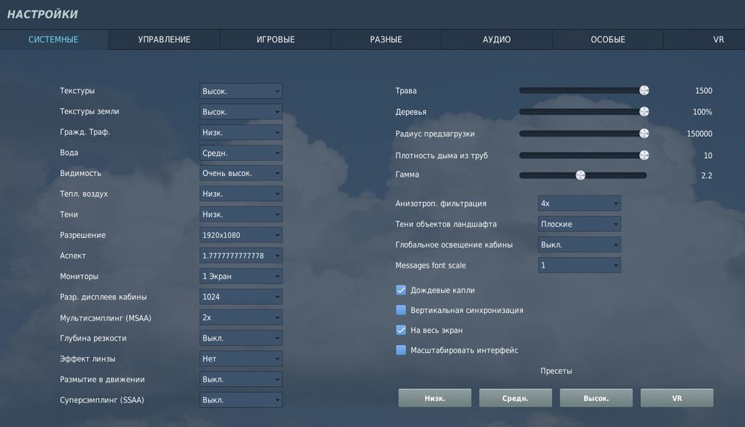Enable Масштабировать интерфейс checkbox
745x427 pixels.
401,350
